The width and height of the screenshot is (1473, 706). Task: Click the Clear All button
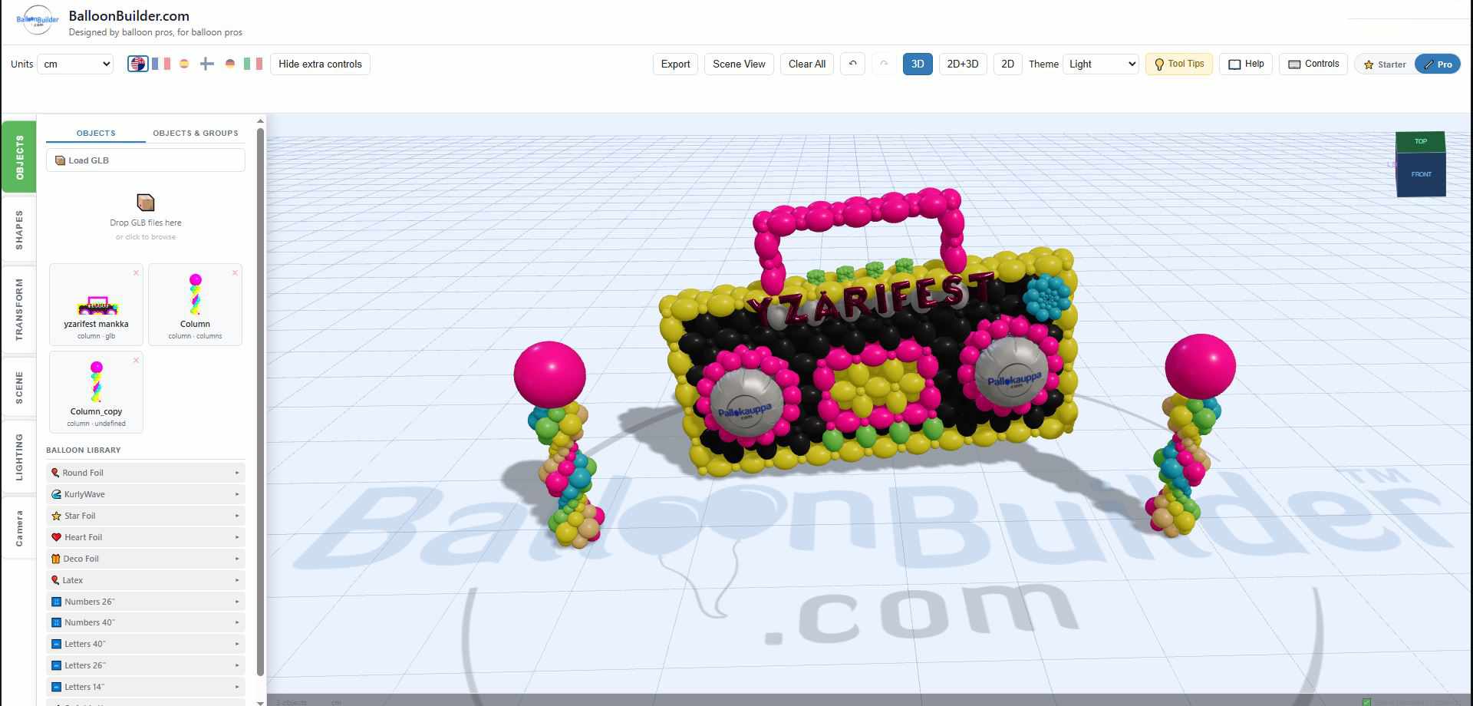click(807, 64)
